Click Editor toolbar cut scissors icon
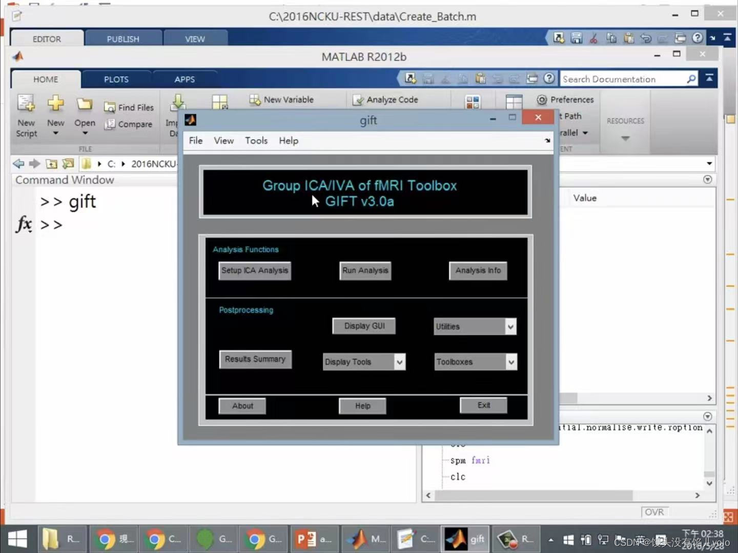Image resolution: width=738 pixels, height=553 pixels. click(593, 38)
